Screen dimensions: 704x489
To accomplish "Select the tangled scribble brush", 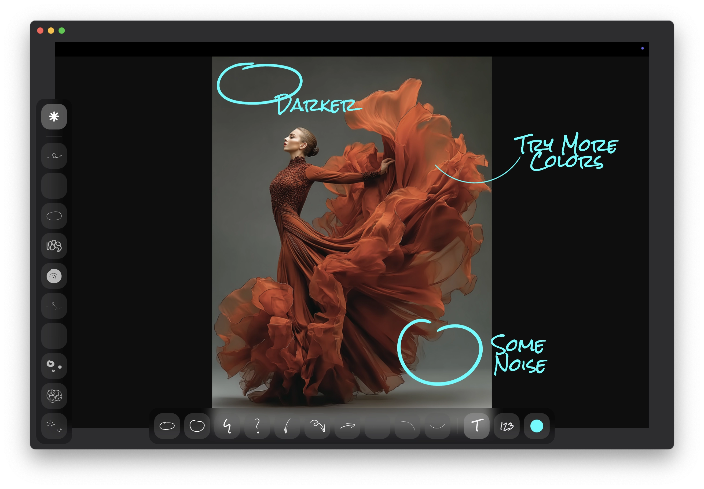I will tap(54, 246).
